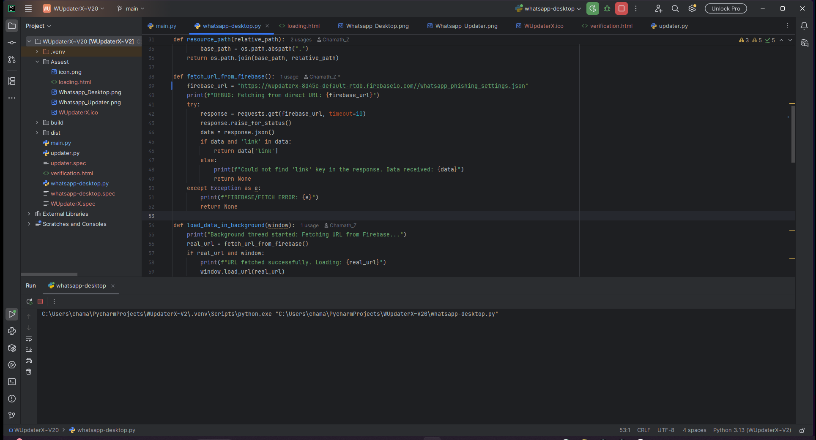Toggle read-only lock in status bar
Screen dimensions: 816x440
(802, 430)
